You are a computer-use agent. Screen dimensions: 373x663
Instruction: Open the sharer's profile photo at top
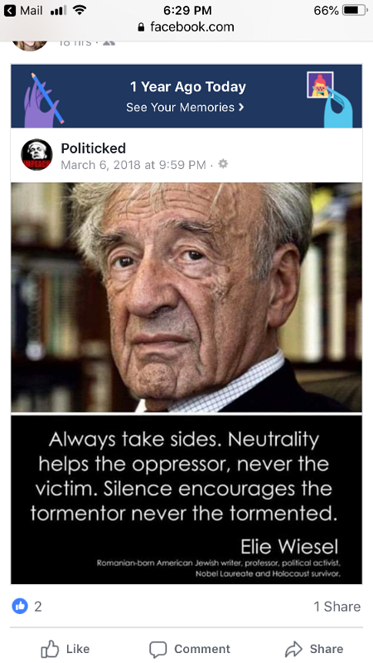point(30,46)
